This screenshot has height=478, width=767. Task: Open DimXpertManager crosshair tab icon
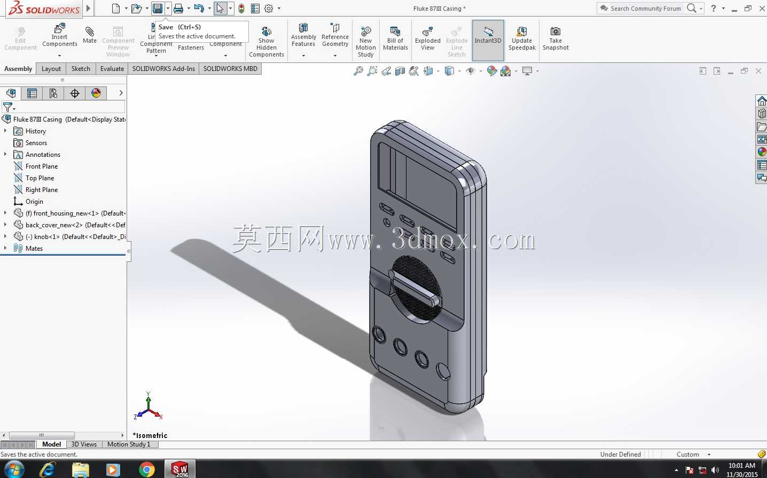[x=75, y=93]
